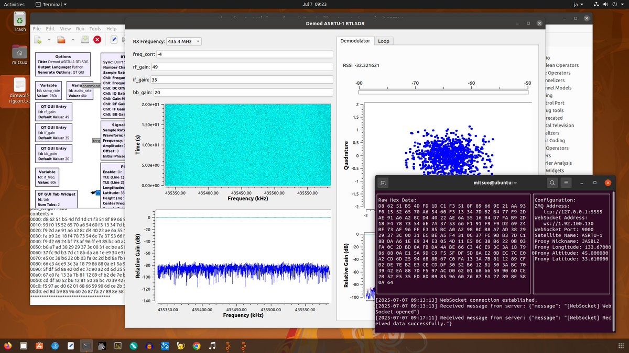The image size is (629, 353).
Task: Select the QT GUI Tab Widget block
Action: 57,199
